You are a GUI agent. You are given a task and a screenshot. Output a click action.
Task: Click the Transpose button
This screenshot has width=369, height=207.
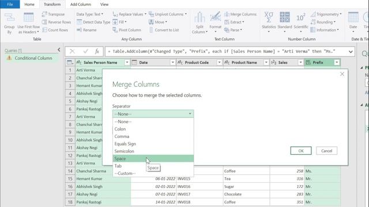[x=53, y=14]
